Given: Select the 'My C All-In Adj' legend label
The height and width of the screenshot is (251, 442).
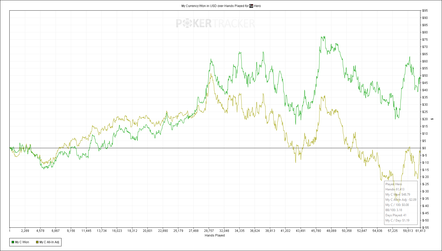Looking at the screenshot, I should coord(49,242).
